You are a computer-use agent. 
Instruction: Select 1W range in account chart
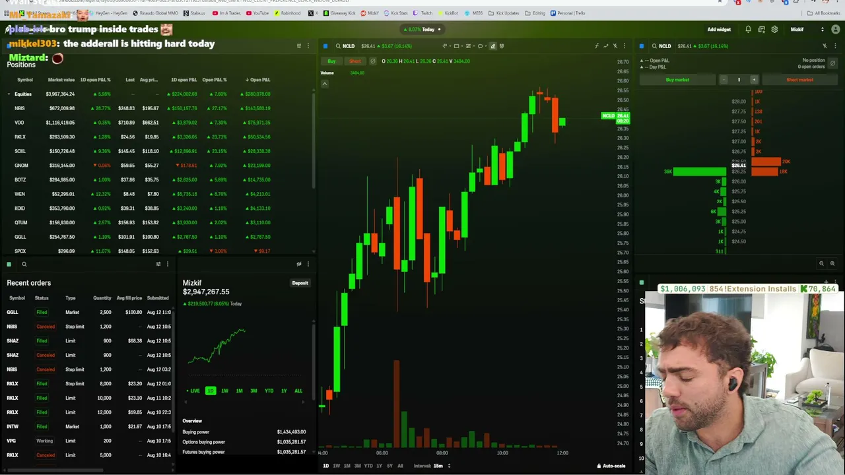[224, 391]
